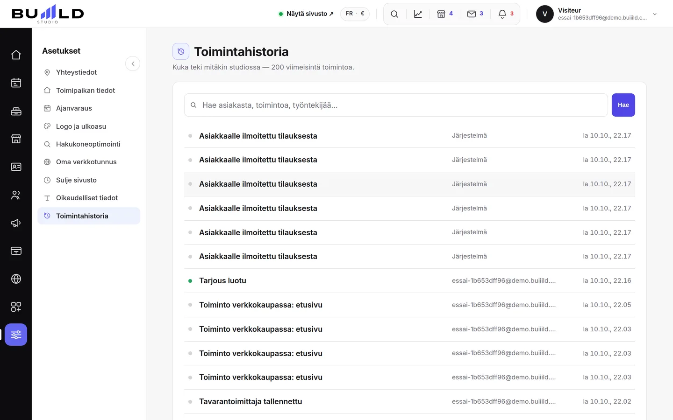Open the payment card icon in sidebar
The width and height of the screenshot is (673, 420).
[16, 251]
